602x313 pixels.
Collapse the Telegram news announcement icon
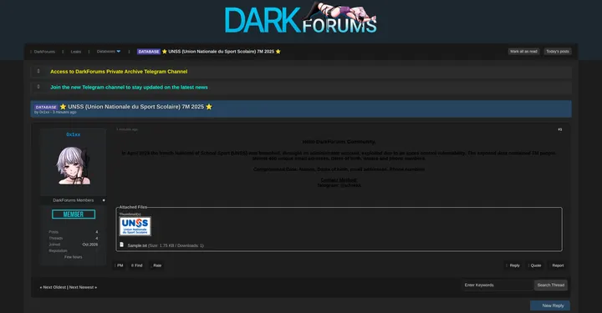pos(38,87)
